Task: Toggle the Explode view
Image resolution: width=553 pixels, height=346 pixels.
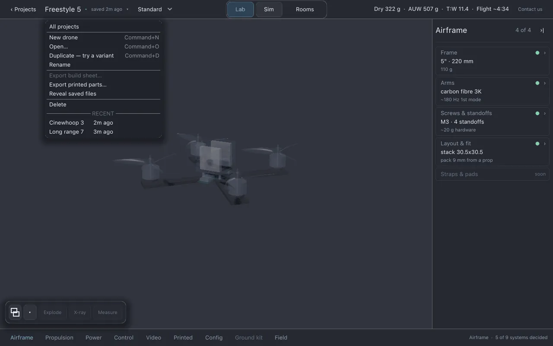Action: pos(52,312)
